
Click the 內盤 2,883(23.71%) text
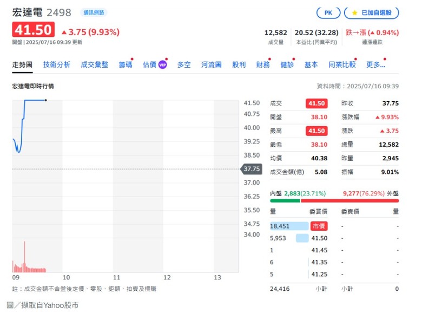[298, 193]
